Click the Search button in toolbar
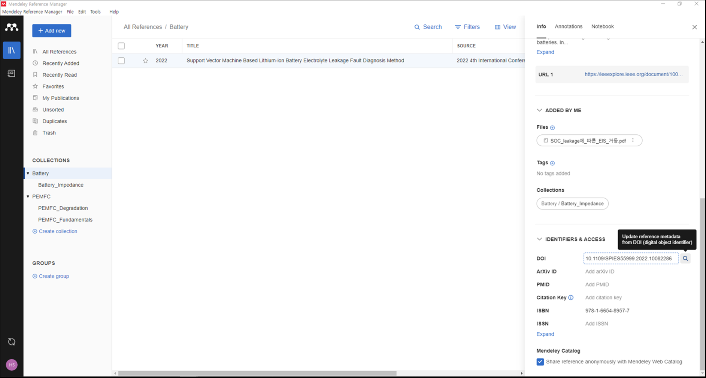This screenshot has width=706, height=378. tap(428, 27)
